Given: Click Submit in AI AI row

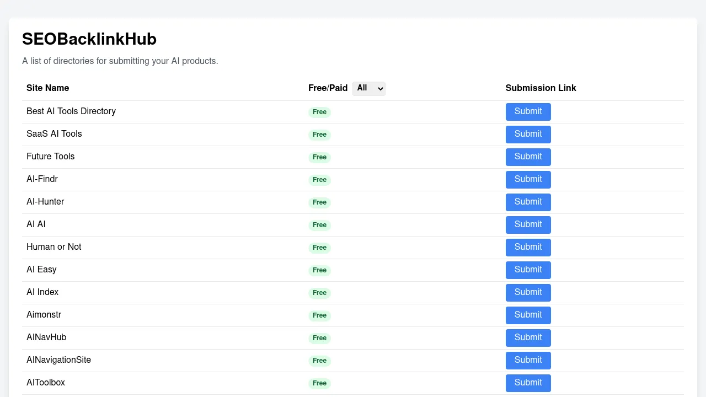Looking at the screenshot, I should [x=528, y=224].
